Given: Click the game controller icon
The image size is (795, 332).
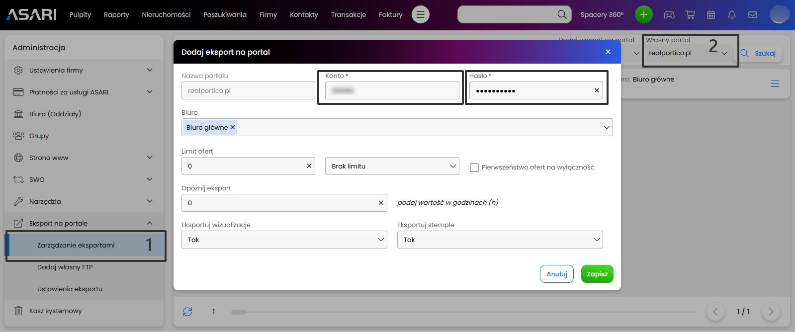Looking at the screenshot, I should (x=669, y=15).
